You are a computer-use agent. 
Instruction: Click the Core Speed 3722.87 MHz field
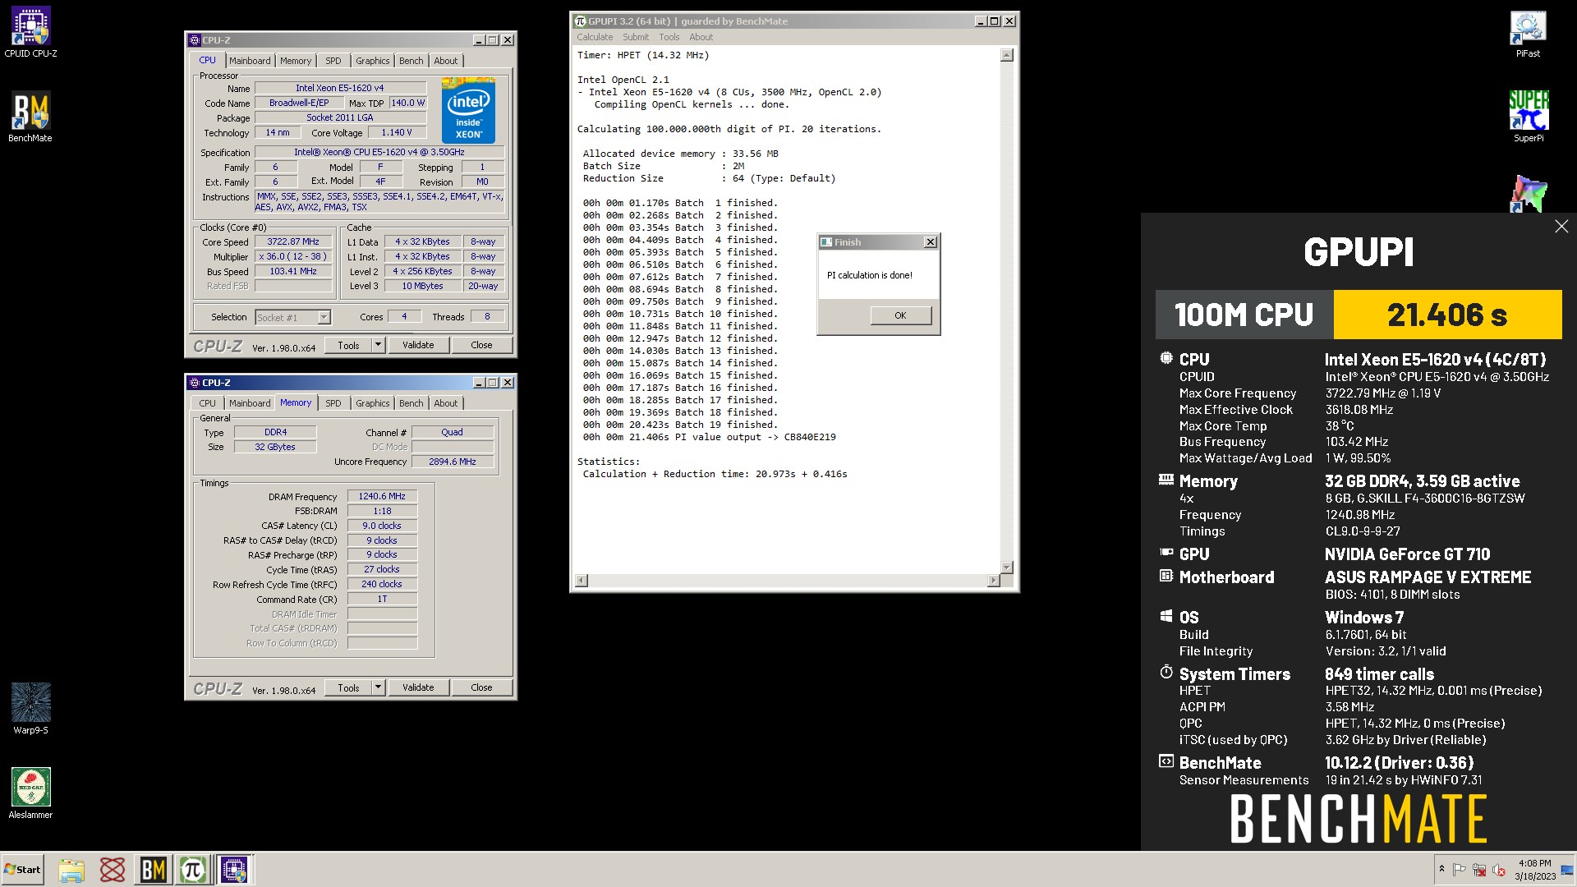[293, 241]
